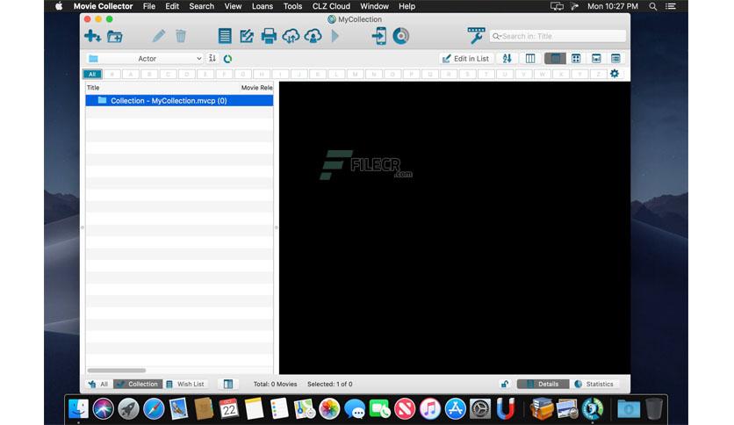The height and width of the screenshot is (425, 734).
Task: Select the All alphabet filter
Action: (92, 74)
